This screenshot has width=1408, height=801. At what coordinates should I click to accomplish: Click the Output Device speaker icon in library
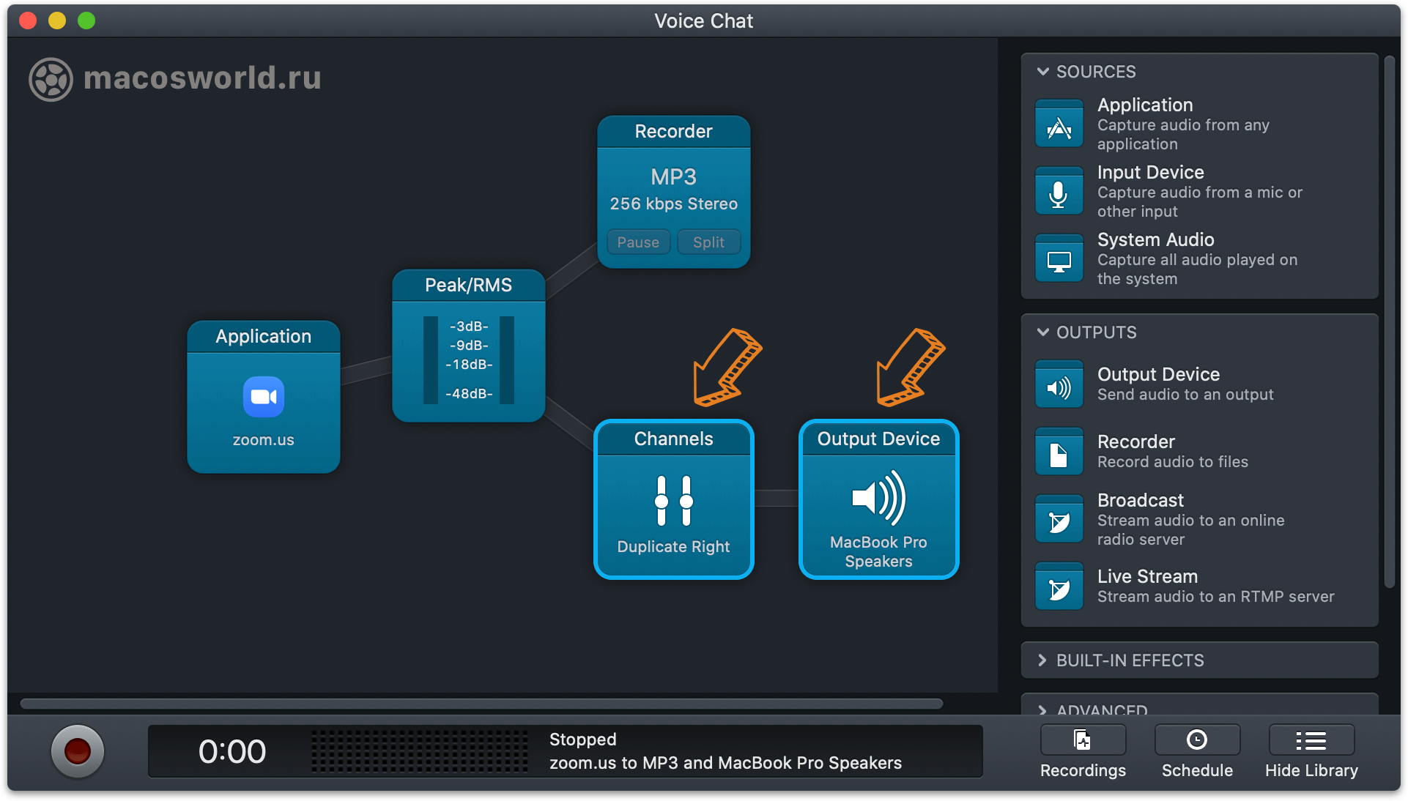point(1059,385)
